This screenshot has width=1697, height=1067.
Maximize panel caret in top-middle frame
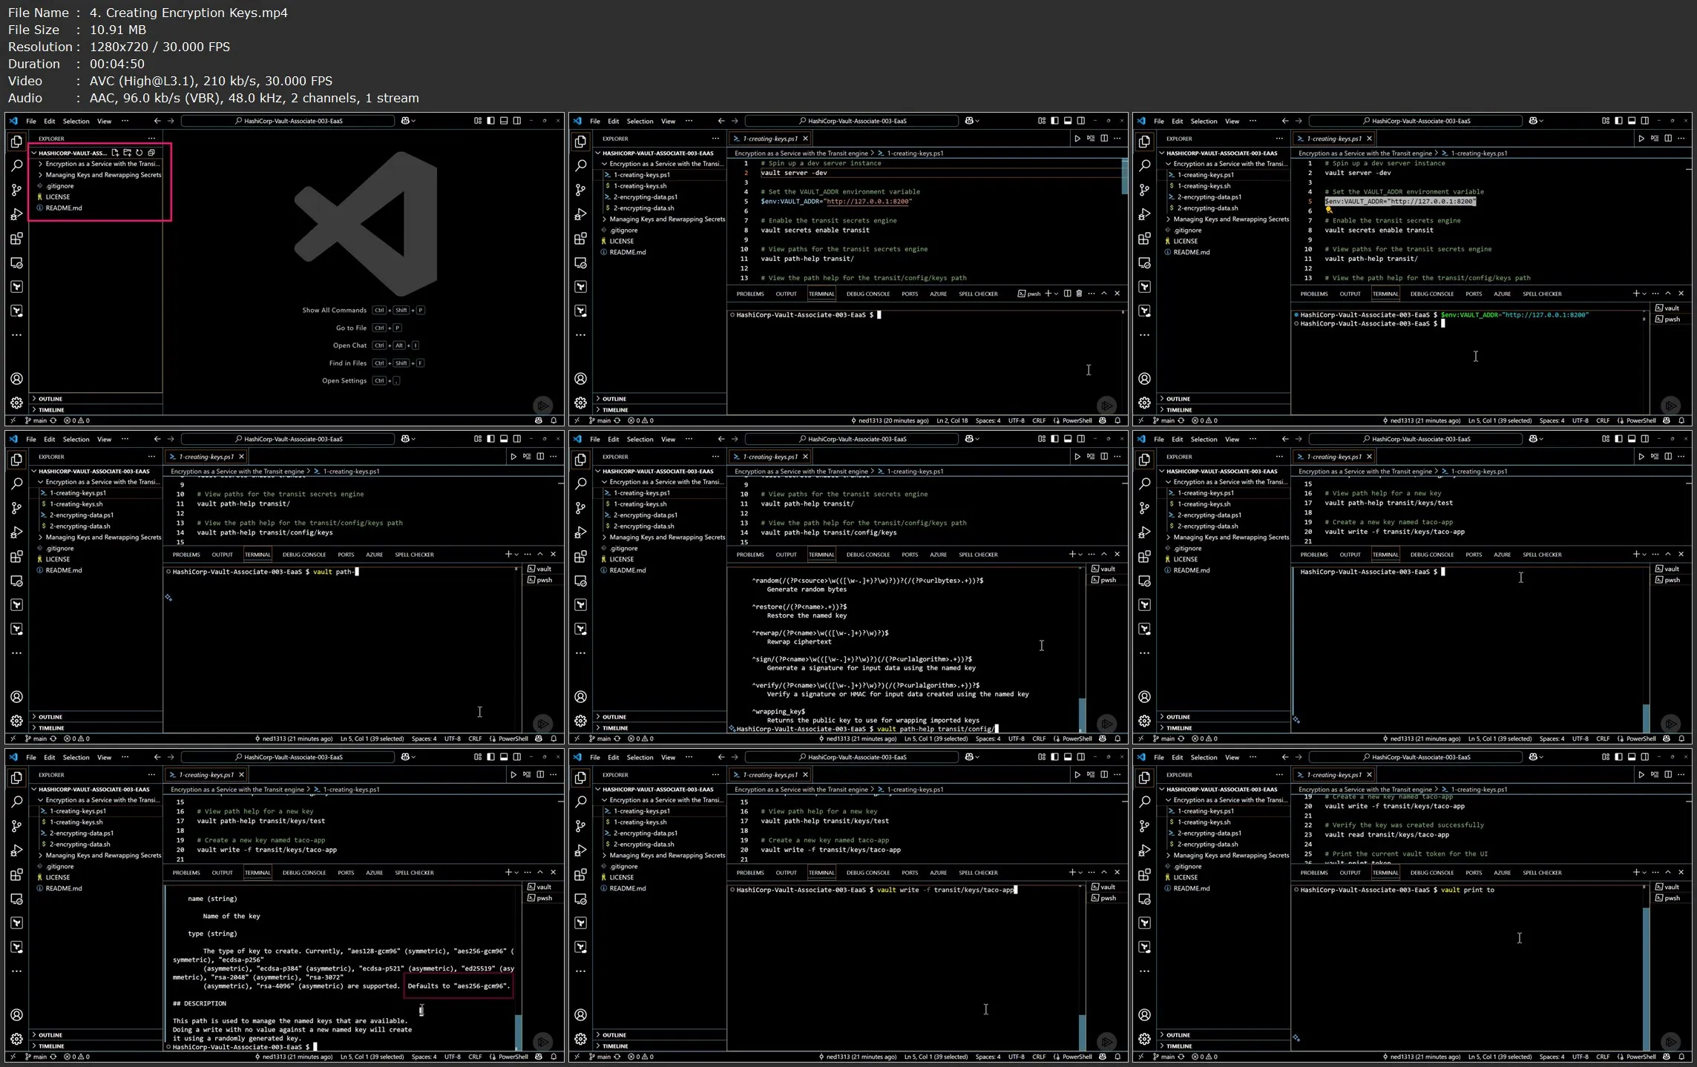tap(1104, 294)
